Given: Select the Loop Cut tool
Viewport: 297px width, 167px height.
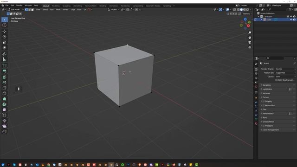Looking at the screenshot, I should click(5, 88).
